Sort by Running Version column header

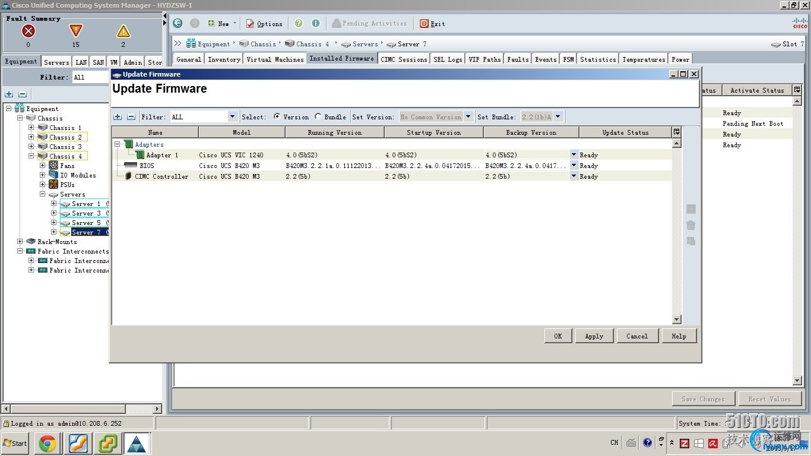coord(334,132)
